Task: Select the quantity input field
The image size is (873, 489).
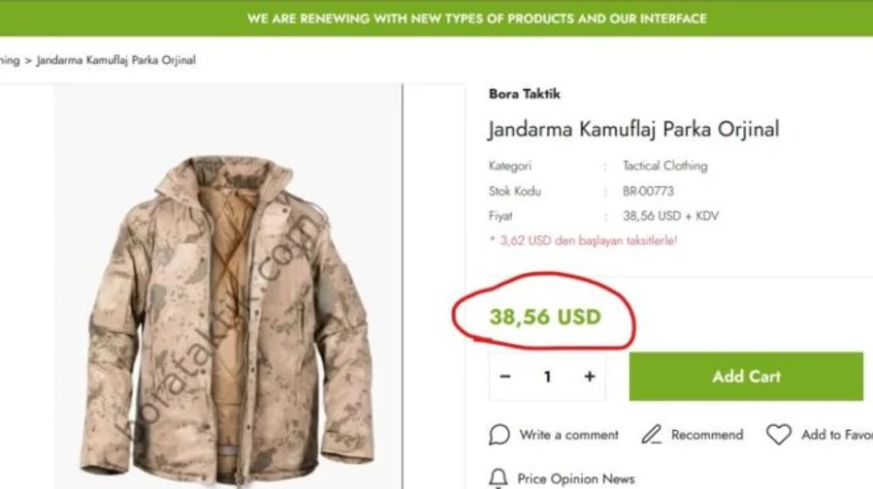Action: click(547, 377)
